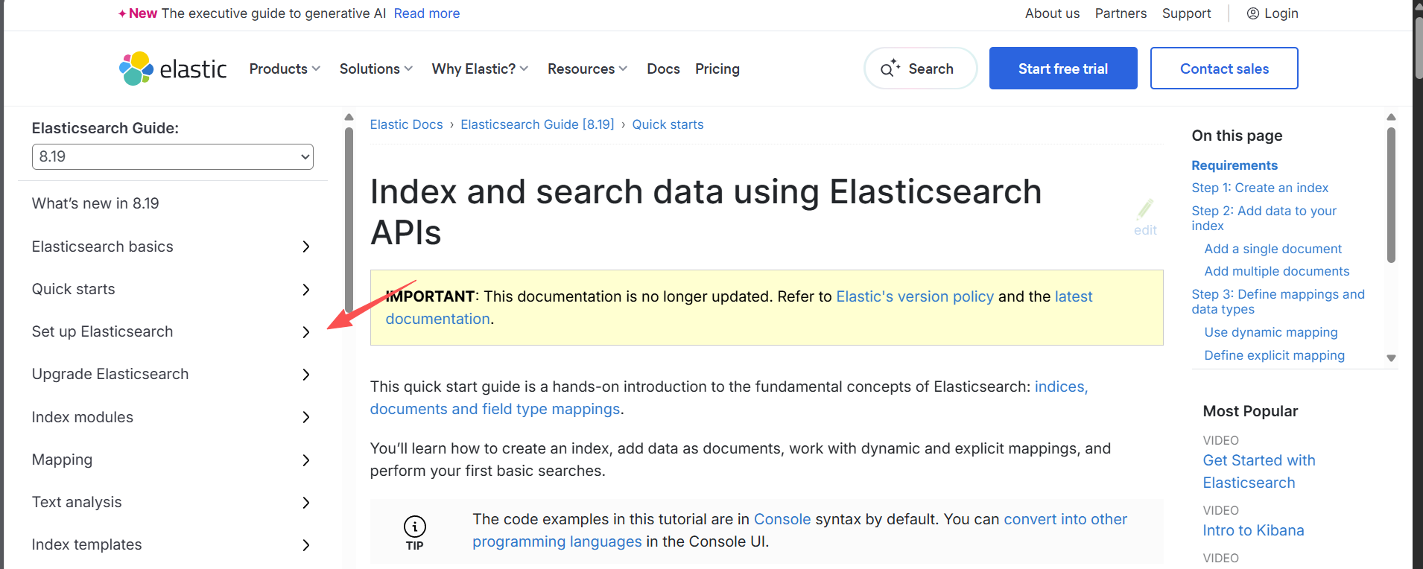The image size is (1423, 569).
Task: Click the Login user icon
Action: coord(1253,13)
